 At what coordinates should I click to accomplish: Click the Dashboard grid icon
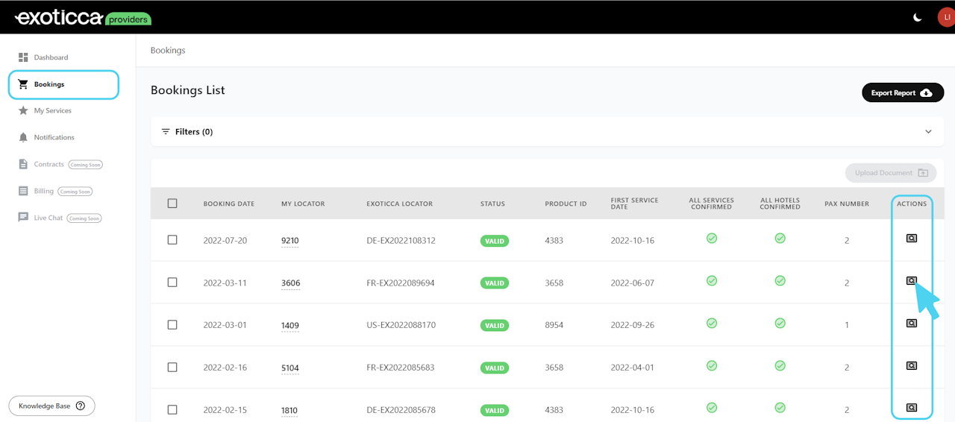(23, 57)
